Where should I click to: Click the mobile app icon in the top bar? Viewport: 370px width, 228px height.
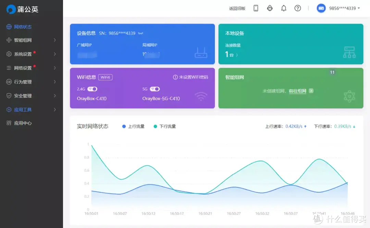tap(256, 8)
